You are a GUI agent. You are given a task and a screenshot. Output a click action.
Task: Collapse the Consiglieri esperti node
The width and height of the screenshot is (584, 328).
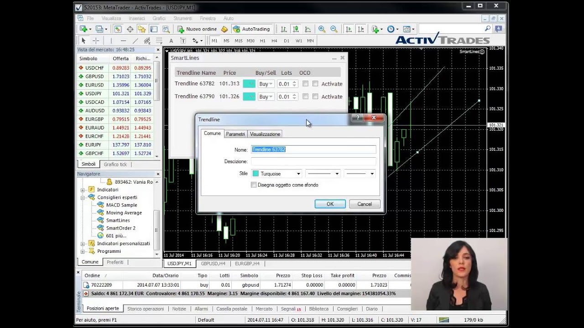pos(83,198)
